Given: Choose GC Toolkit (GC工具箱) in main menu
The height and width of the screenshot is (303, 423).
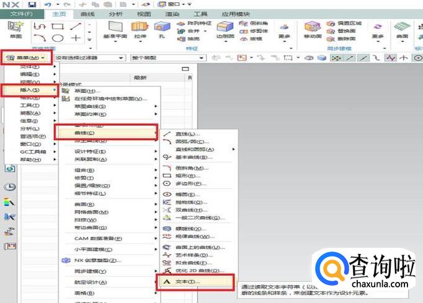Looking at the screenshot, I should tap(30, 152).
